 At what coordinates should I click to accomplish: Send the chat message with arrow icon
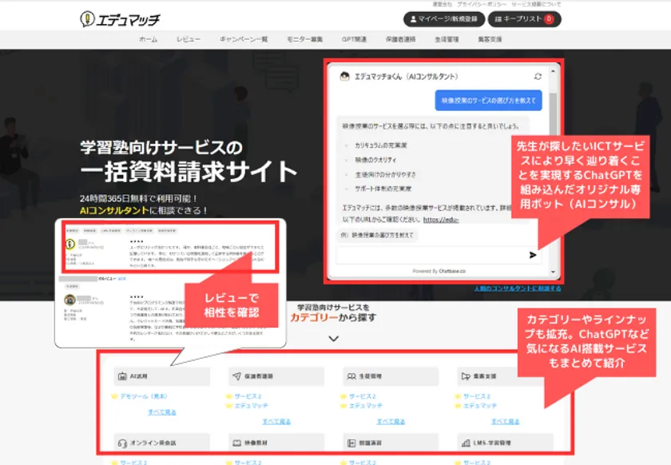533,255
